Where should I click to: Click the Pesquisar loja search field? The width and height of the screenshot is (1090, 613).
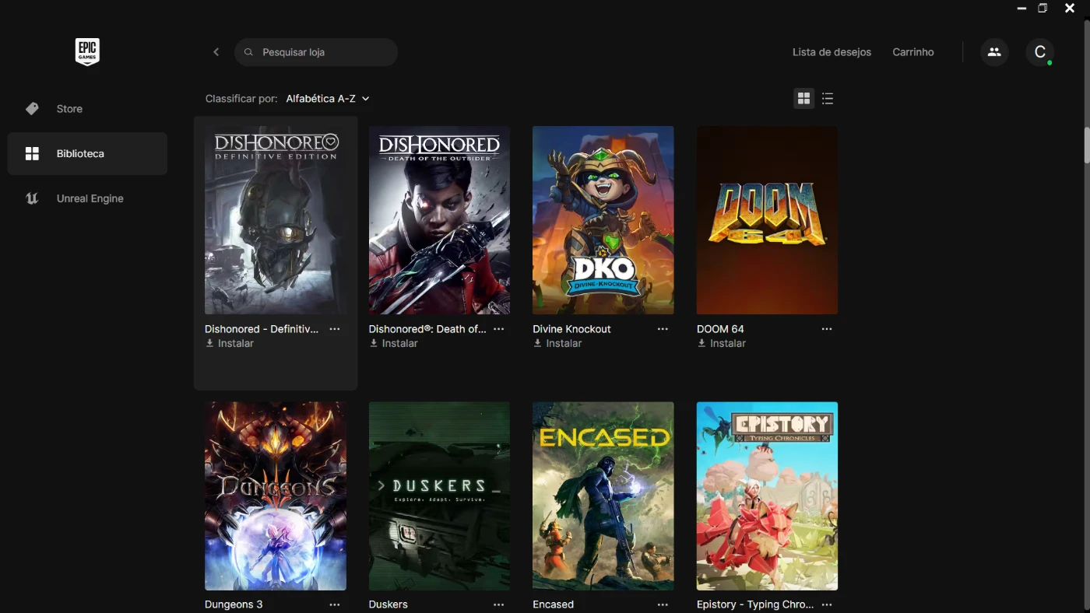coord(316,52)
